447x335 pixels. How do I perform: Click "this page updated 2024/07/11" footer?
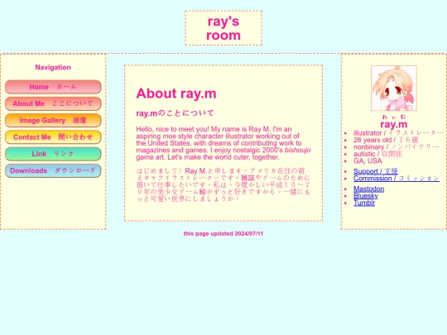point(223,233)
